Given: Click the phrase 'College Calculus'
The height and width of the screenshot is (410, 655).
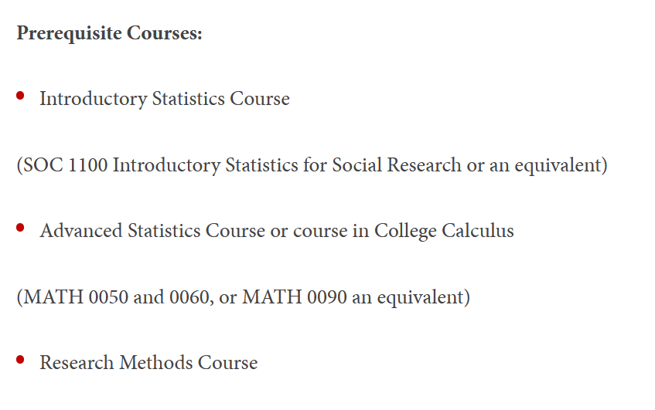Looking at the screenshot, I should click(x=444, y=231).
